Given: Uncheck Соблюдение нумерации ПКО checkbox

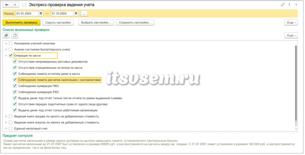Looking at the screenshot, I should [15, 86].
